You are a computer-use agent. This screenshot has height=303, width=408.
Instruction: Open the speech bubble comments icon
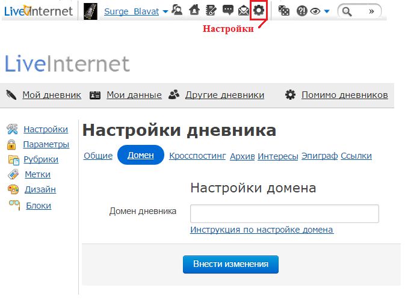coord(227,10)
